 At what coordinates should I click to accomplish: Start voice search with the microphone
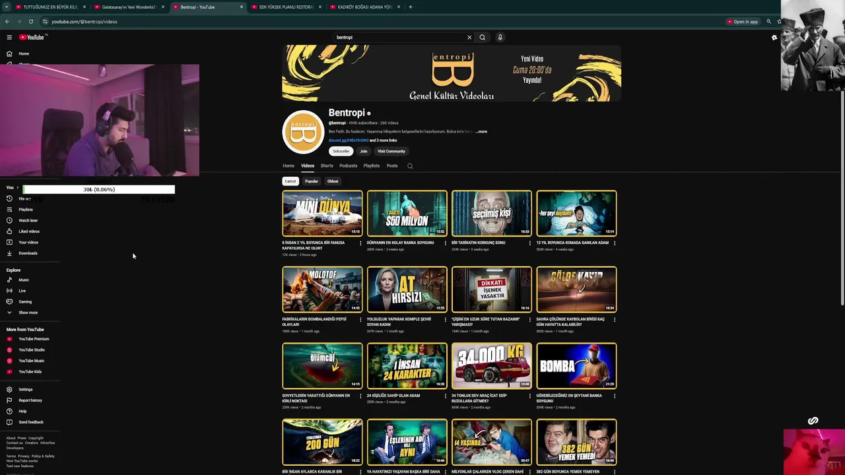pyautogui.click(x=500, y=38)
